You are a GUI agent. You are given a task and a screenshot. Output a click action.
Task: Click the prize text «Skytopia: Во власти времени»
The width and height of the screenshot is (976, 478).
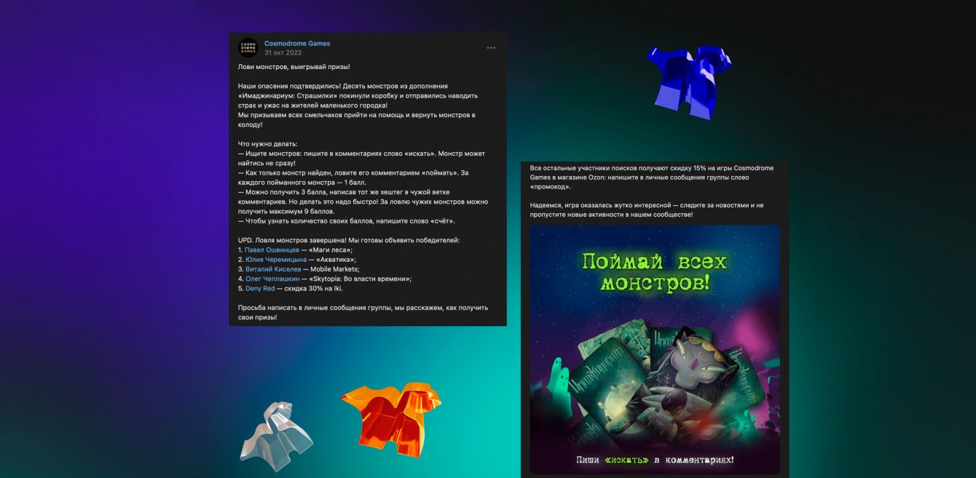coord(360,279)
